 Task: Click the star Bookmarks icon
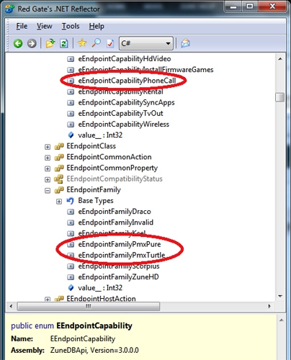(x=82, y=43)
